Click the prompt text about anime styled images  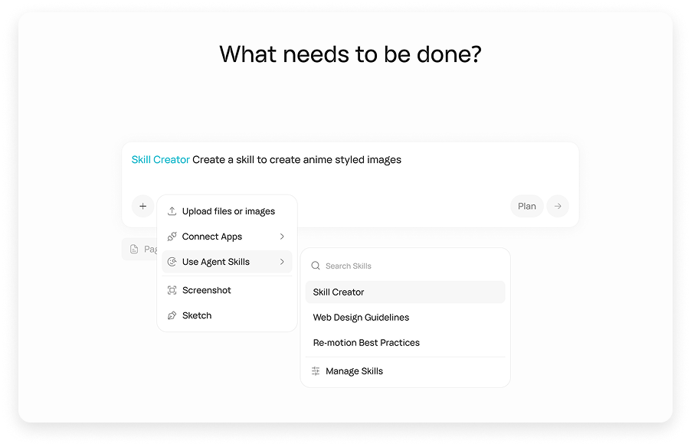[x=296, y=160]
